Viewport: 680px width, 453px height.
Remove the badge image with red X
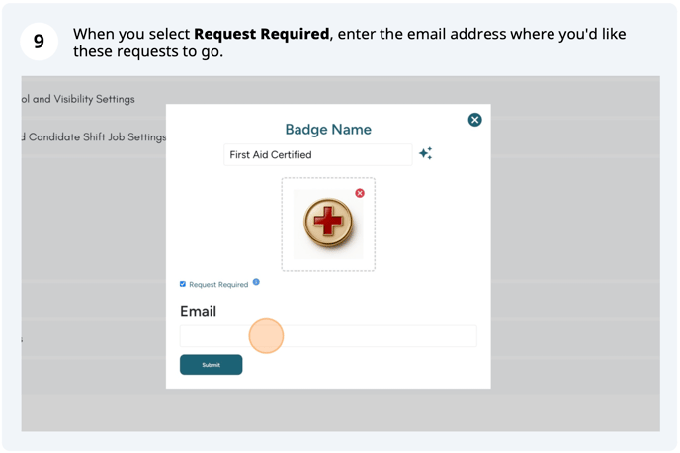click(360, 193)
